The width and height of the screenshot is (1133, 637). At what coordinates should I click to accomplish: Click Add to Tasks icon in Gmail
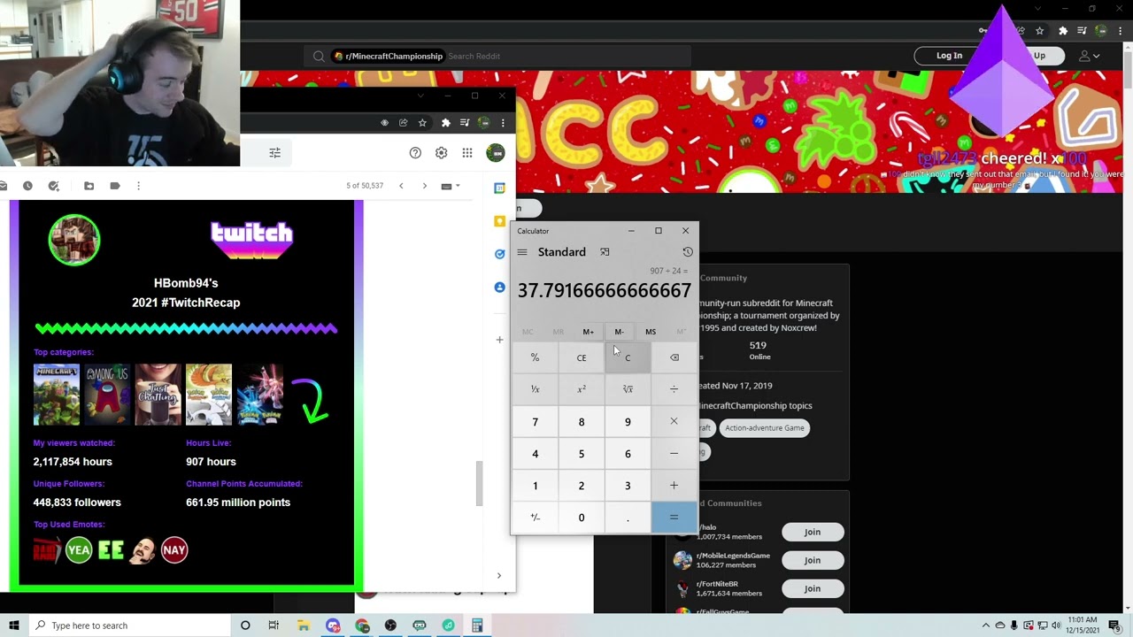(54, 186)
